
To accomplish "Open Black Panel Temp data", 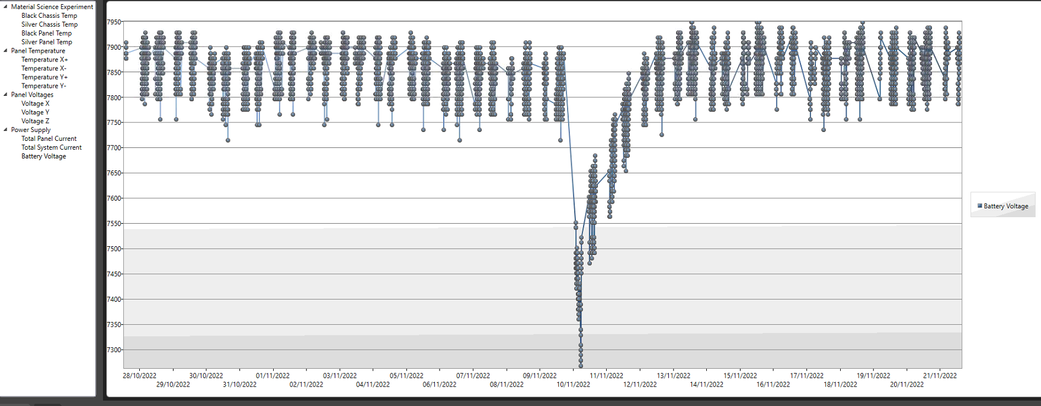I will pyautogui.click(x=46, y=34).
